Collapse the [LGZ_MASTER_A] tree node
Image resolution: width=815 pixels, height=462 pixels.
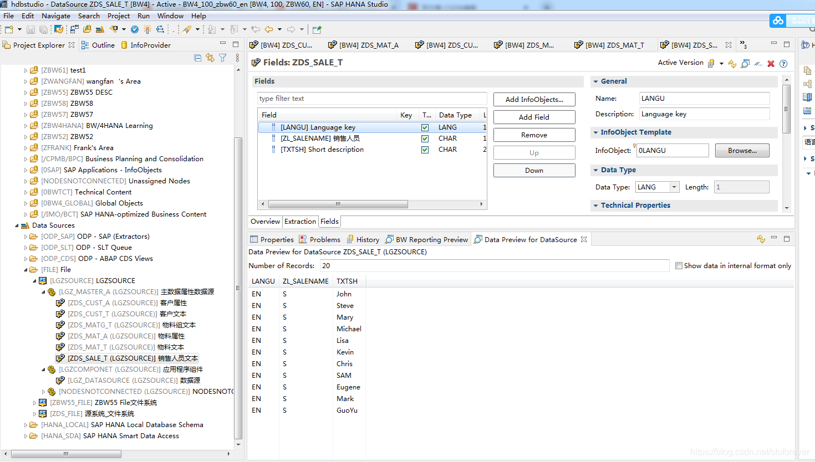[43, 292]
